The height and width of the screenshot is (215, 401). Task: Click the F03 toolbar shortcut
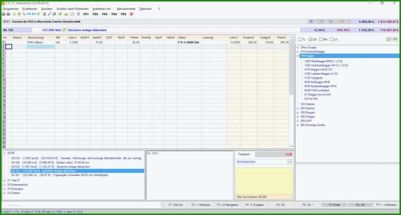[105, 14]
